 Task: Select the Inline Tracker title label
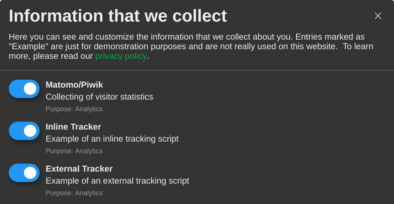74,127
